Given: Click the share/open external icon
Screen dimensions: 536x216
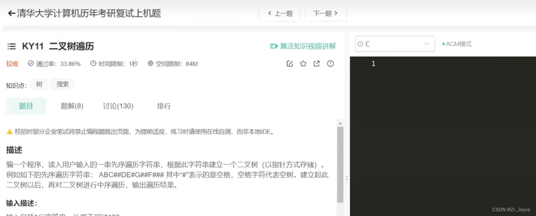Looking at the screenshot, I should (317, 64).
